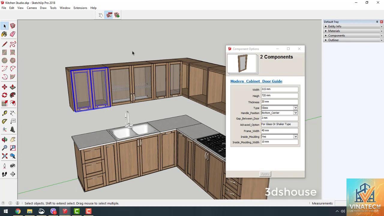Activate the Section Plane tool

tap(13, 174)
